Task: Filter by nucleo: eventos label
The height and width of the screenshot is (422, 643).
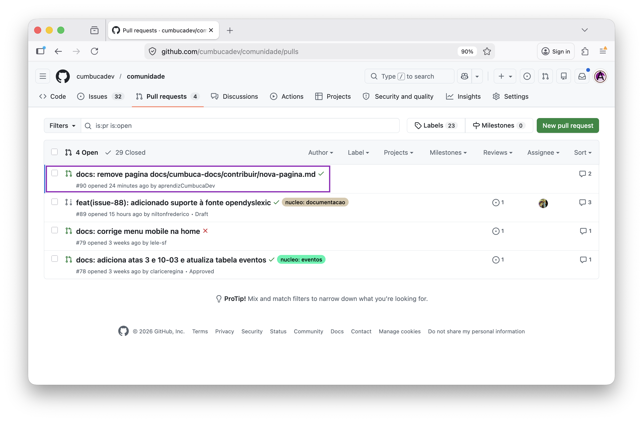Action: tap(301, 260)
